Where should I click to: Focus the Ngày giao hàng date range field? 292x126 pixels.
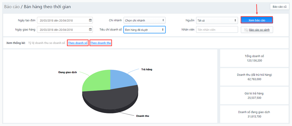(x=65, y=29)
